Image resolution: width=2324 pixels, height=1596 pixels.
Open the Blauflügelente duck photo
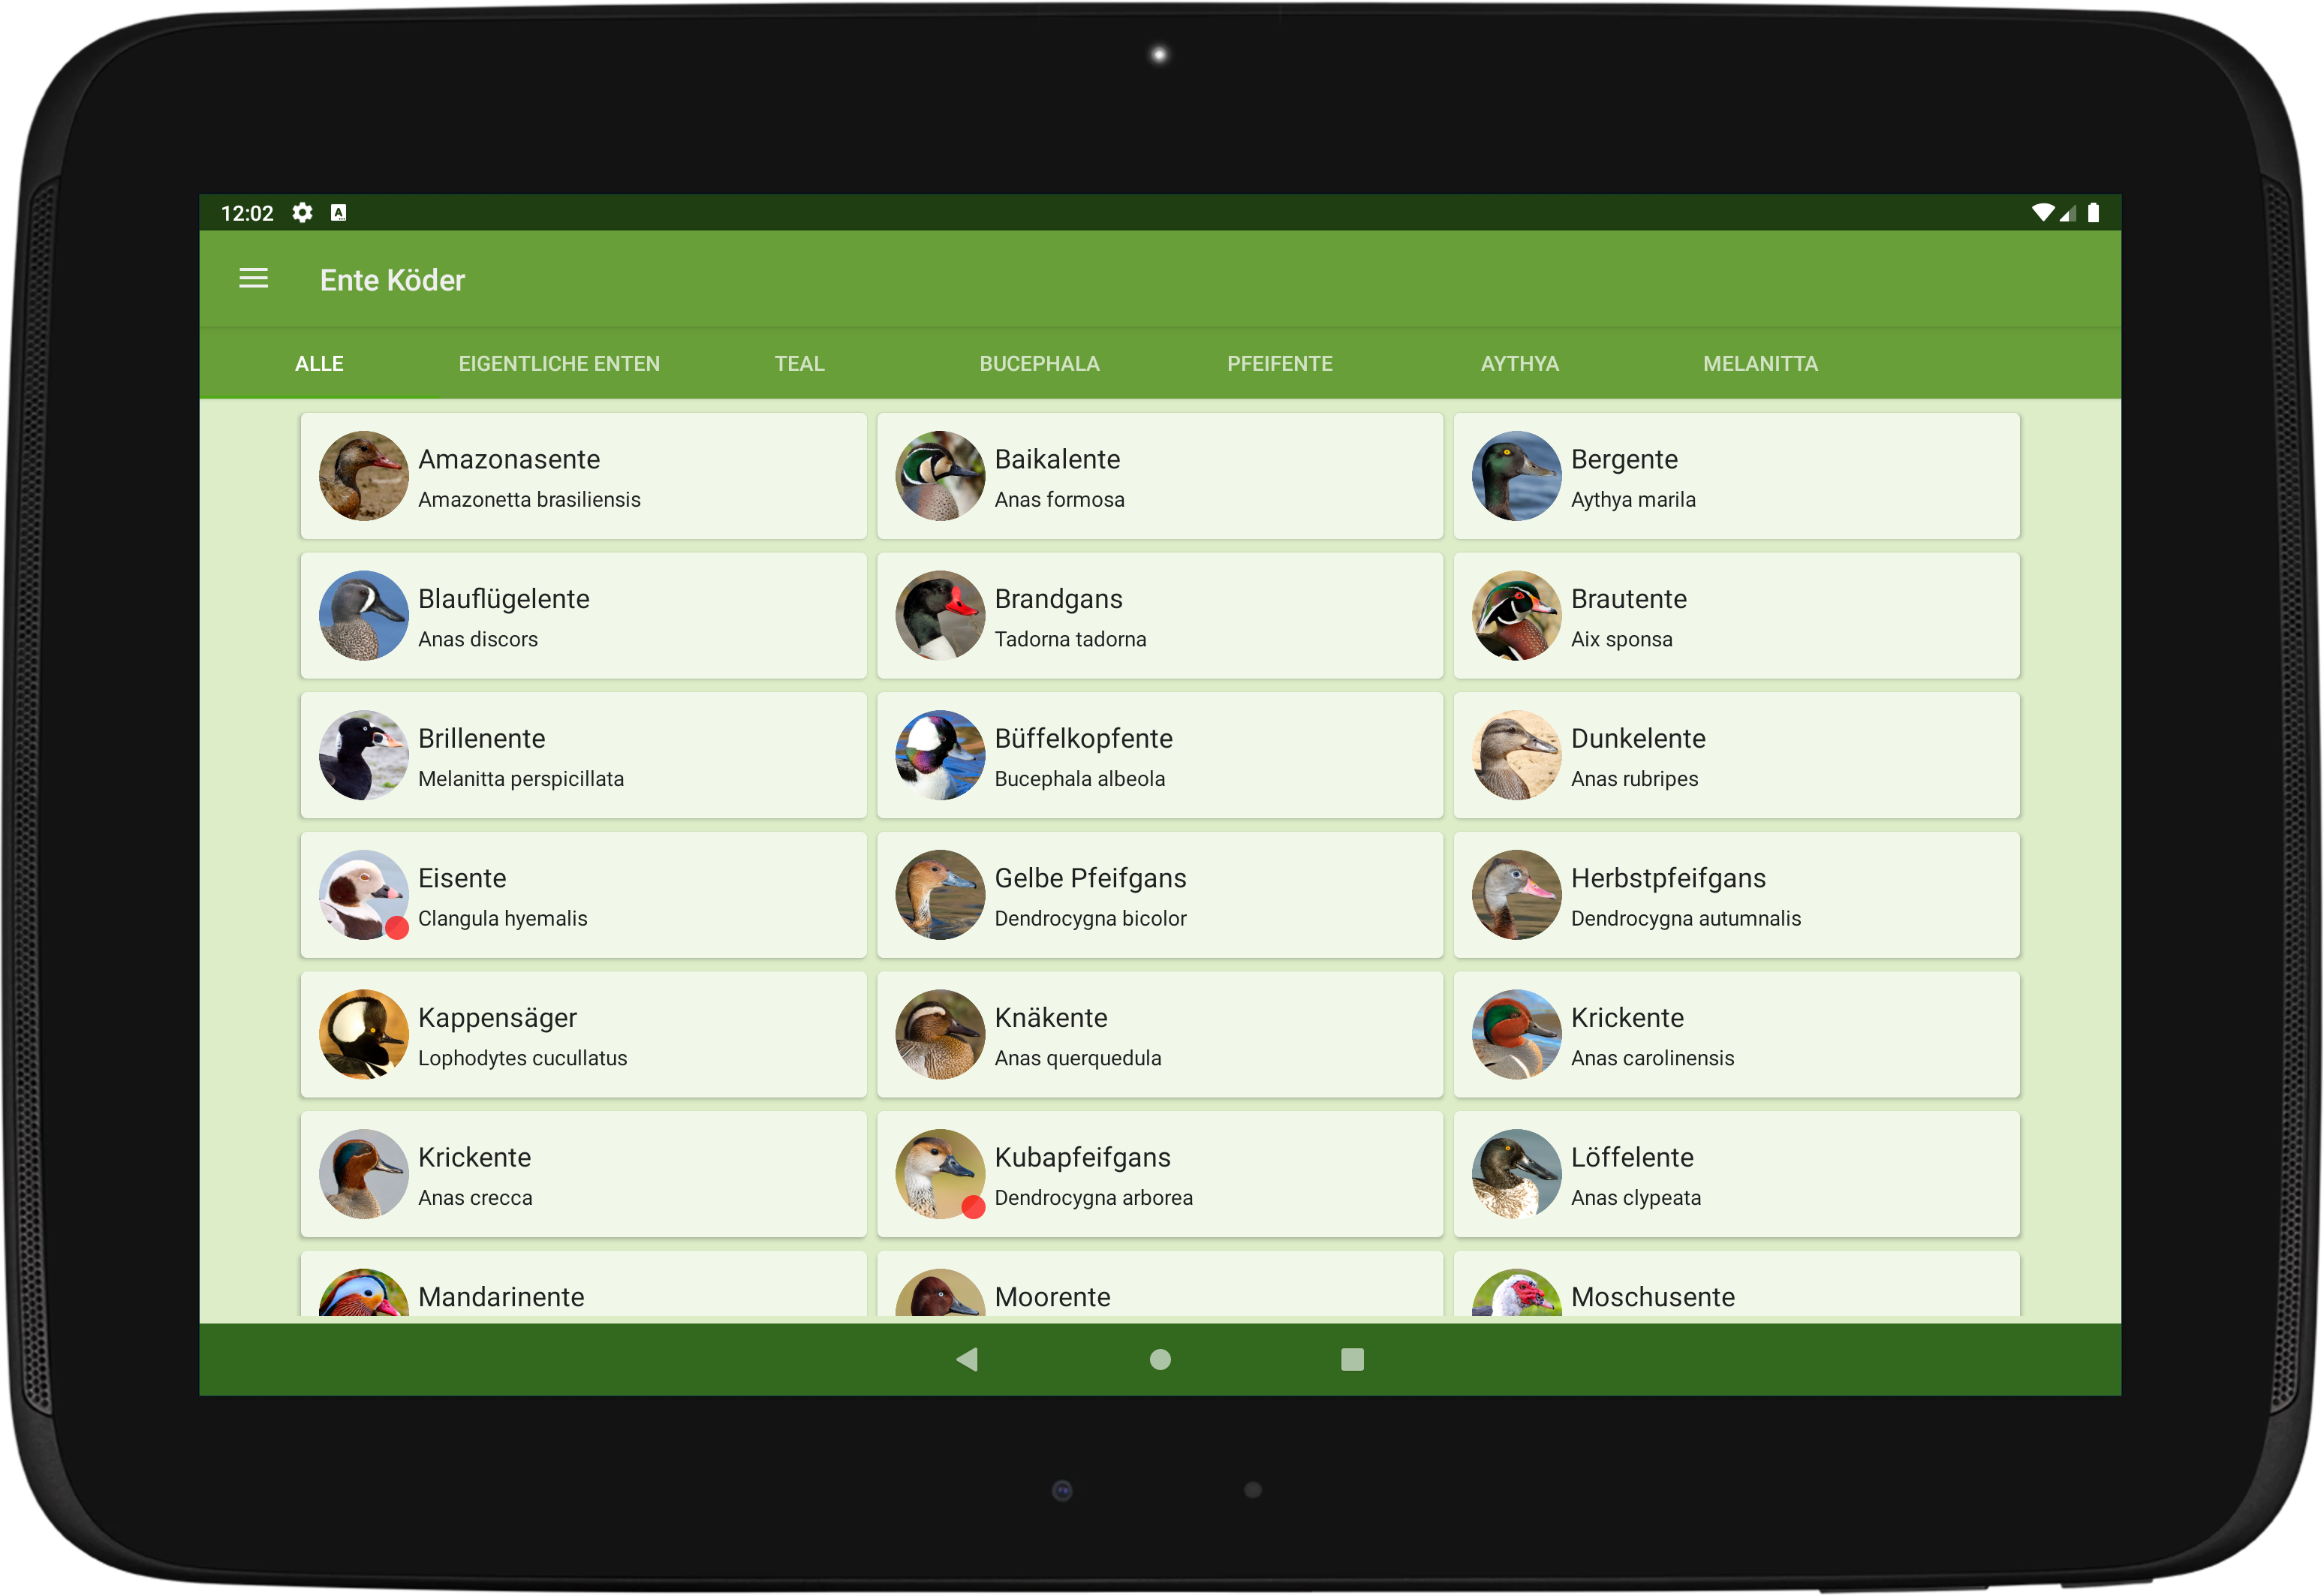[x=364, y=616]
